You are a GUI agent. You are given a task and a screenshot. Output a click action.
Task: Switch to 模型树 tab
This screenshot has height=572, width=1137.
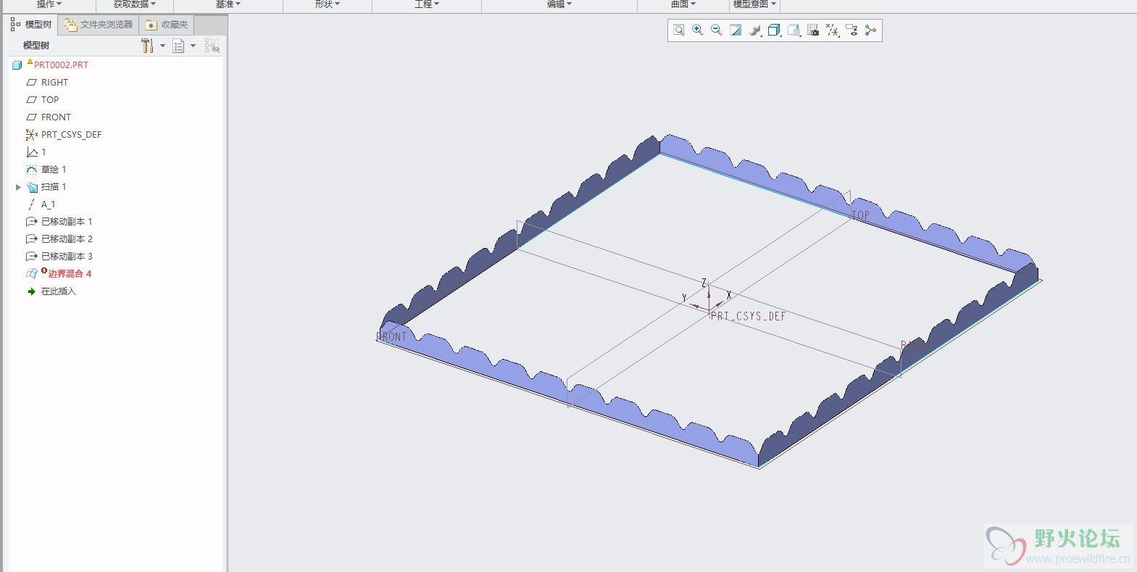31,24
